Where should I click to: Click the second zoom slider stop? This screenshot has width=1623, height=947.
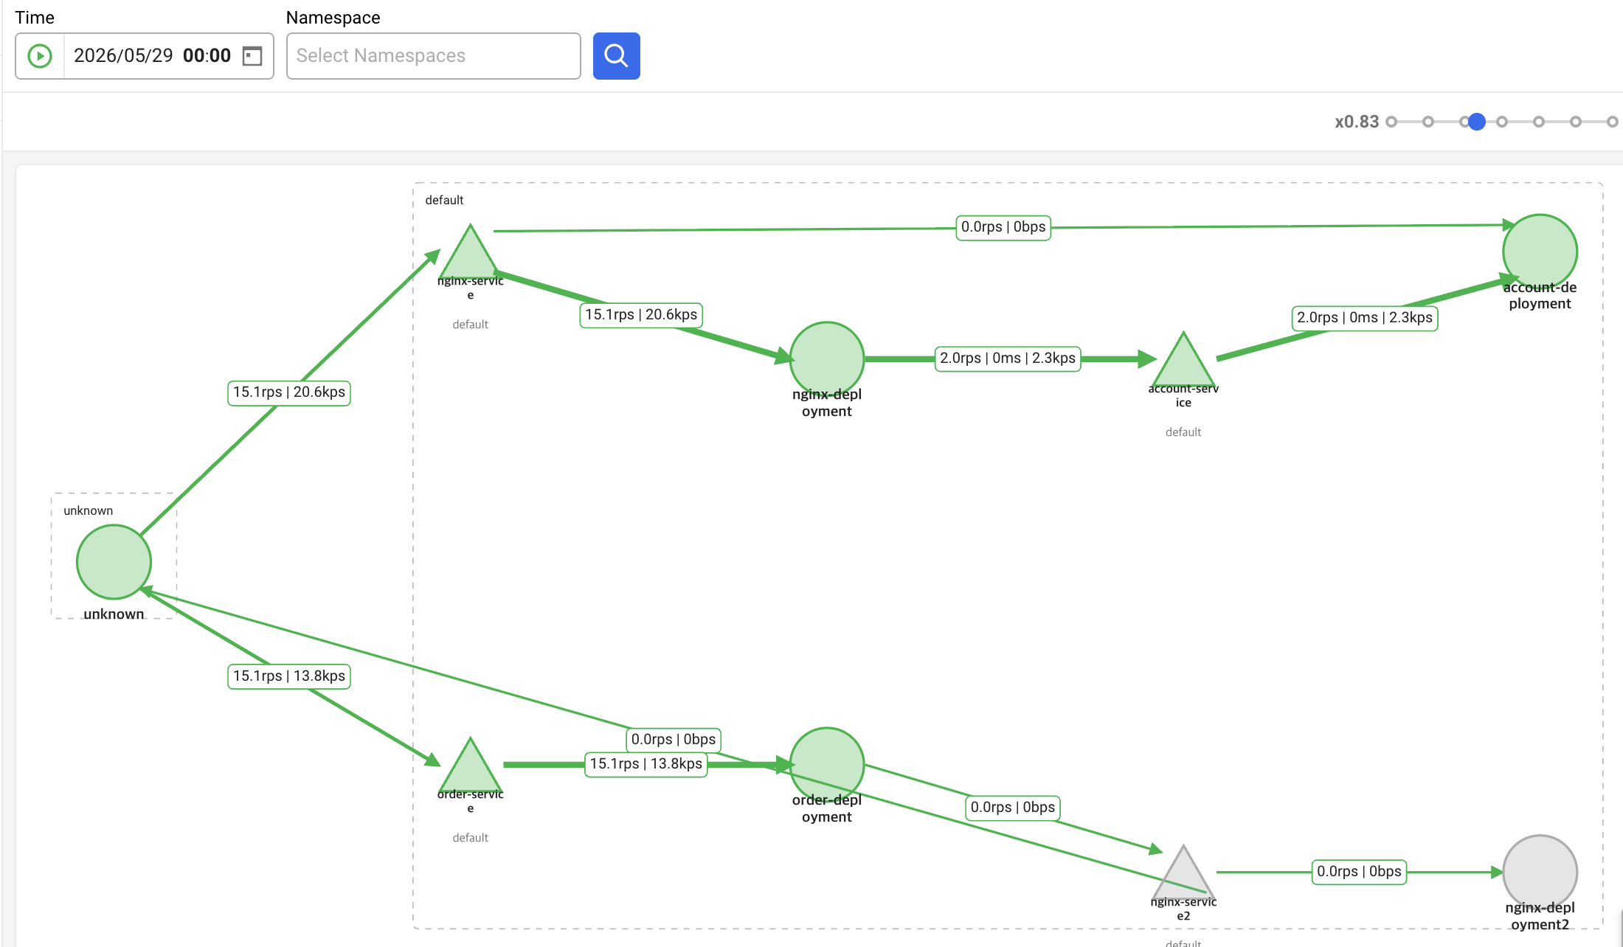1428,122
